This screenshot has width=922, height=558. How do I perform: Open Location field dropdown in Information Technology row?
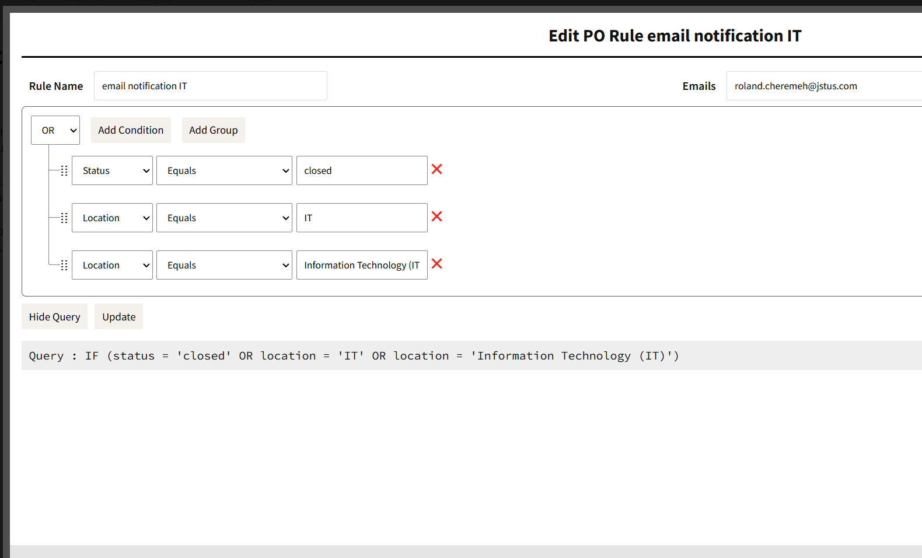(x=112, y=265)
